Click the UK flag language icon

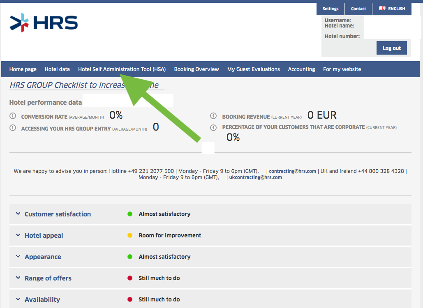(382, 8)
